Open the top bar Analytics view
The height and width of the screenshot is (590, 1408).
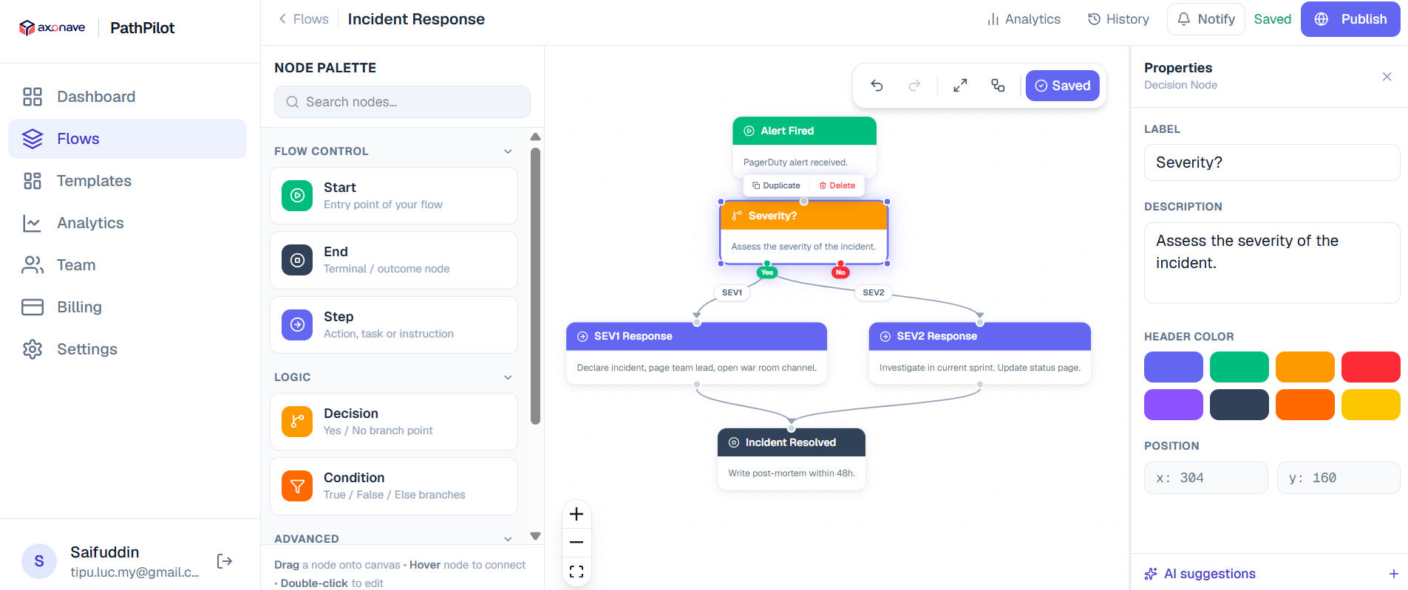pyautogui.click(x=1024, y=19)
